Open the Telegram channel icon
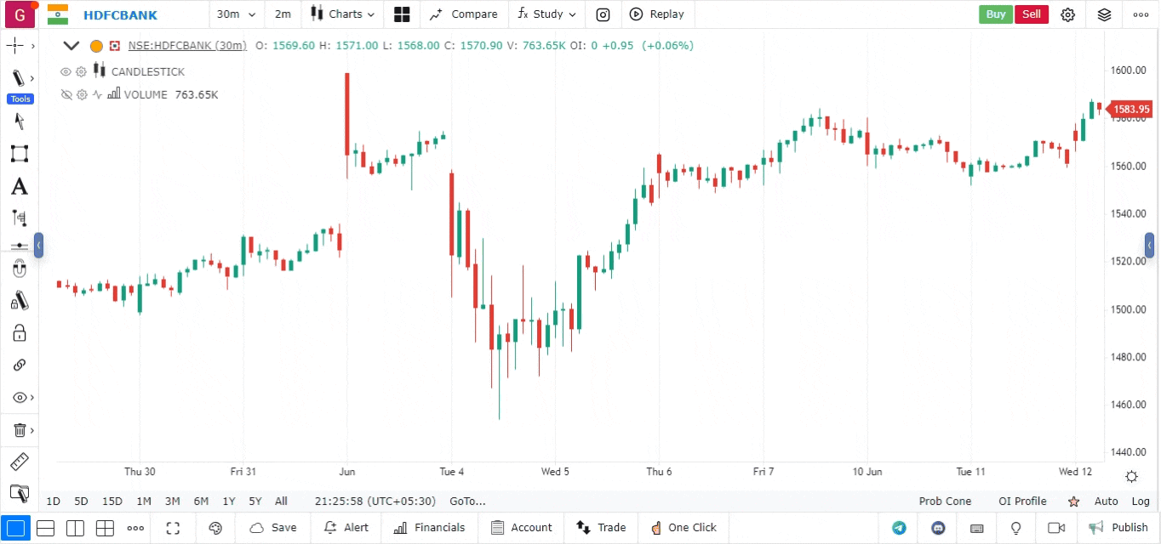The height and width of the screenshot is (544, 1161). pos(899,528)
